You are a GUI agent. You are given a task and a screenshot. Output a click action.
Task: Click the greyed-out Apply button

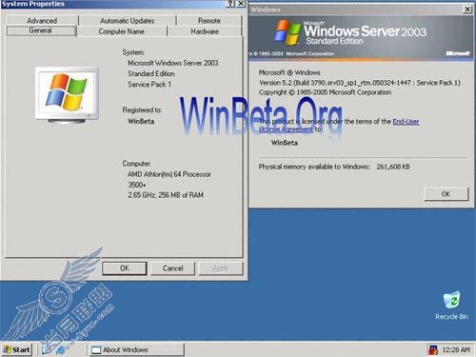pyautogui.click(x=221, y=268)
